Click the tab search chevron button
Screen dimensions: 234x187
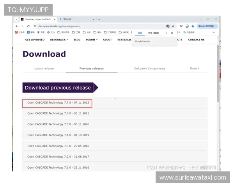pos(16,19)
